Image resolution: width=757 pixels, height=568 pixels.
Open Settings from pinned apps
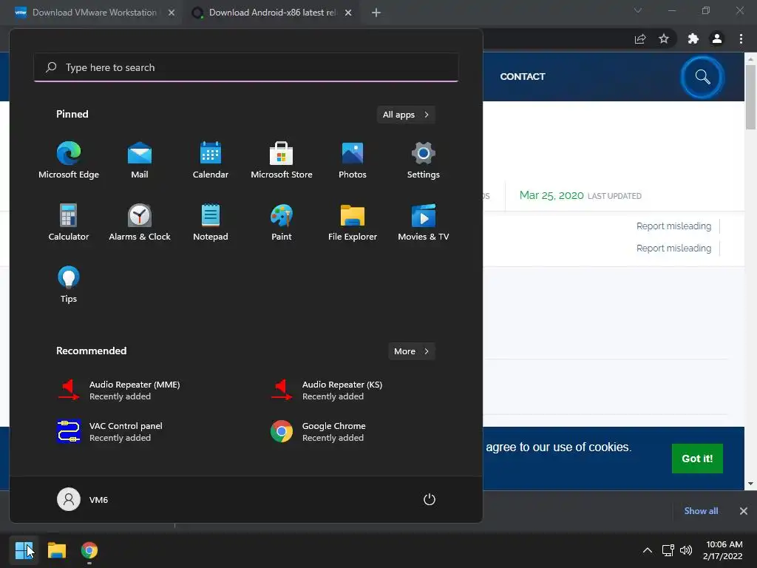[x=424, y=160]
